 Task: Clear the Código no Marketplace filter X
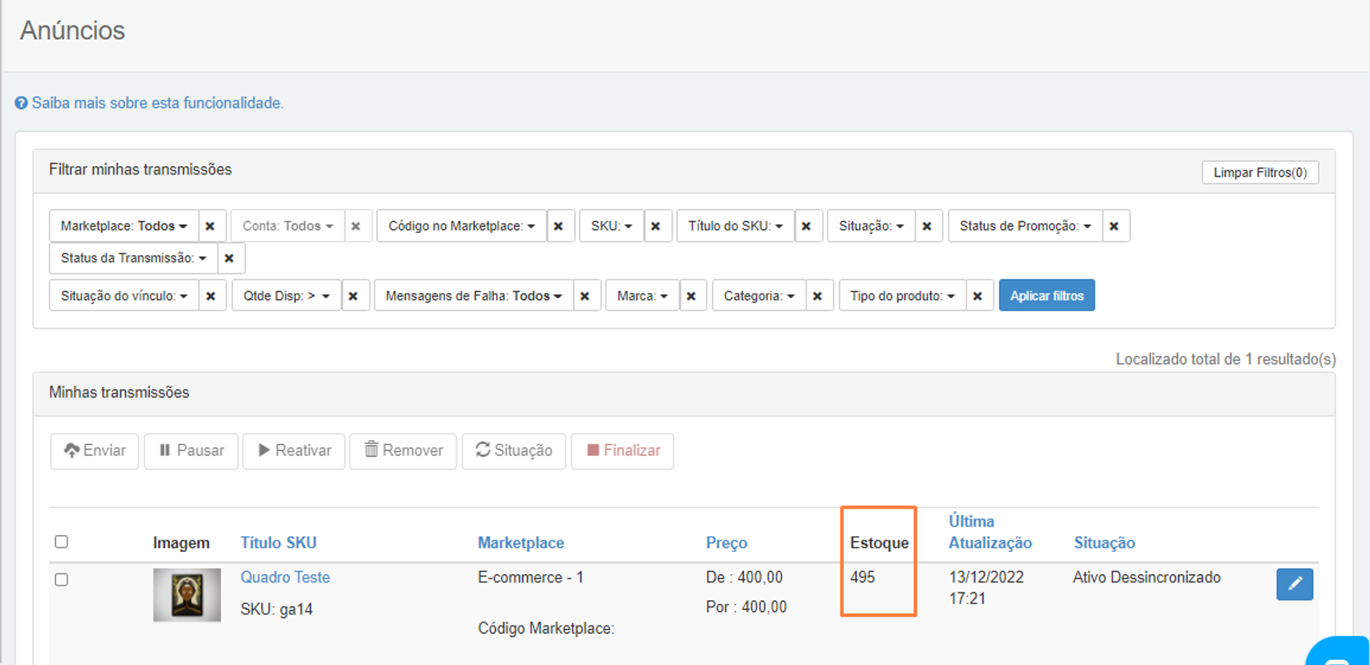pyautogui.click(x=559, y=226)
